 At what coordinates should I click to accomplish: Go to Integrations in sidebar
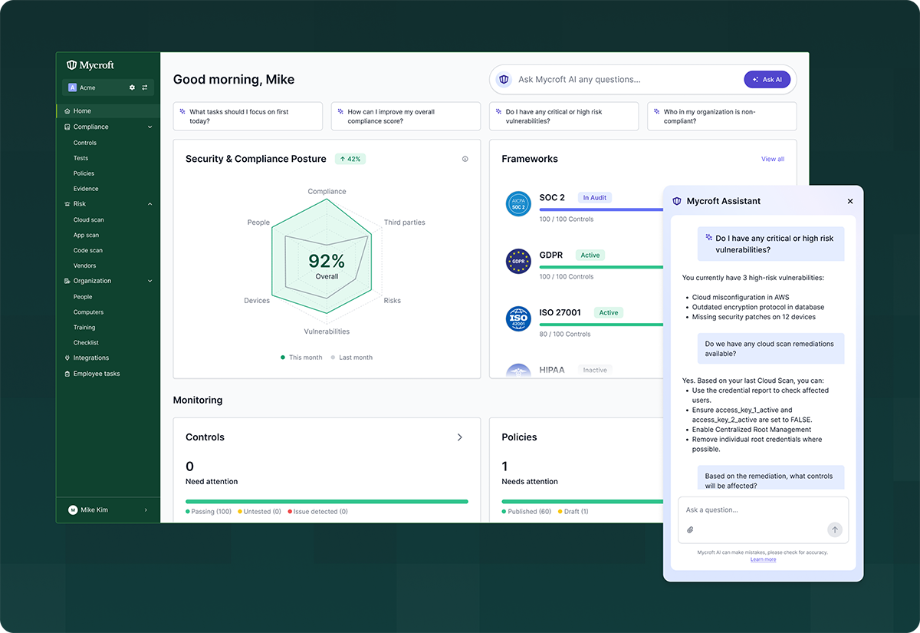tap(90, 358)
